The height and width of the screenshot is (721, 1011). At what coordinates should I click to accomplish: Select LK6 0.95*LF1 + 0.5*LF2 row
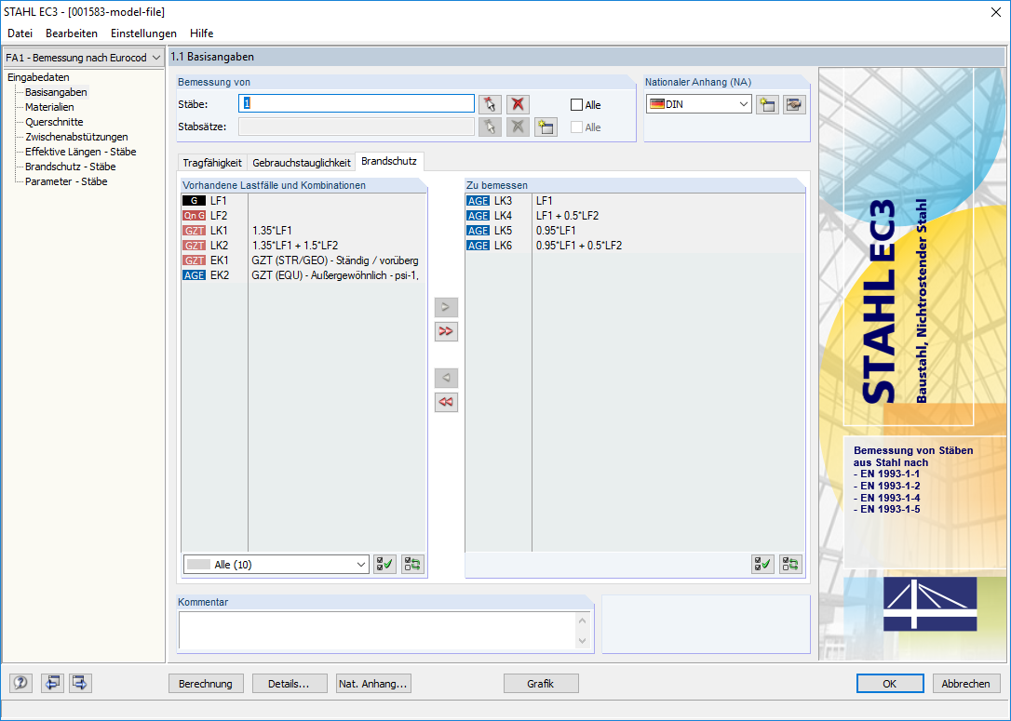635,245
